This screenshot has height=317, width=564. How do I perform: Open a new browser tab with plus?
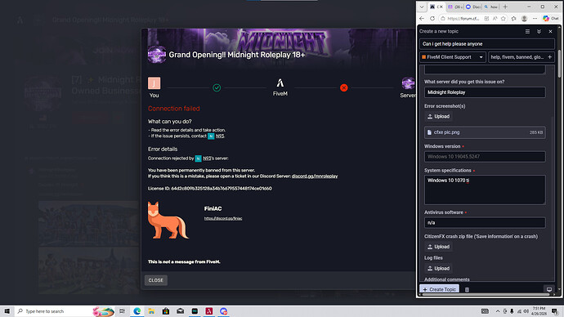505,7
